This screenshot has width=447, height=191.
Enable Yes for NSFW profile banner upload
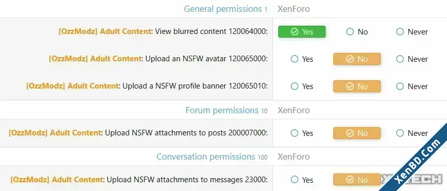301,86
